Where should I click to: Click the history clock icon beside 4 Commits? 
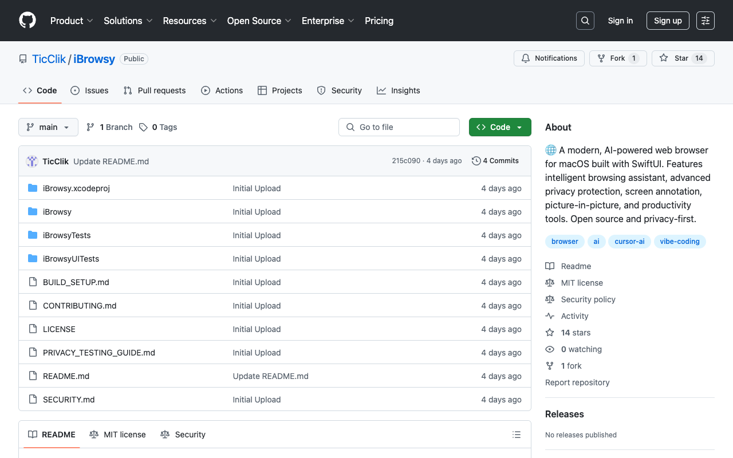tap(476, 161)
